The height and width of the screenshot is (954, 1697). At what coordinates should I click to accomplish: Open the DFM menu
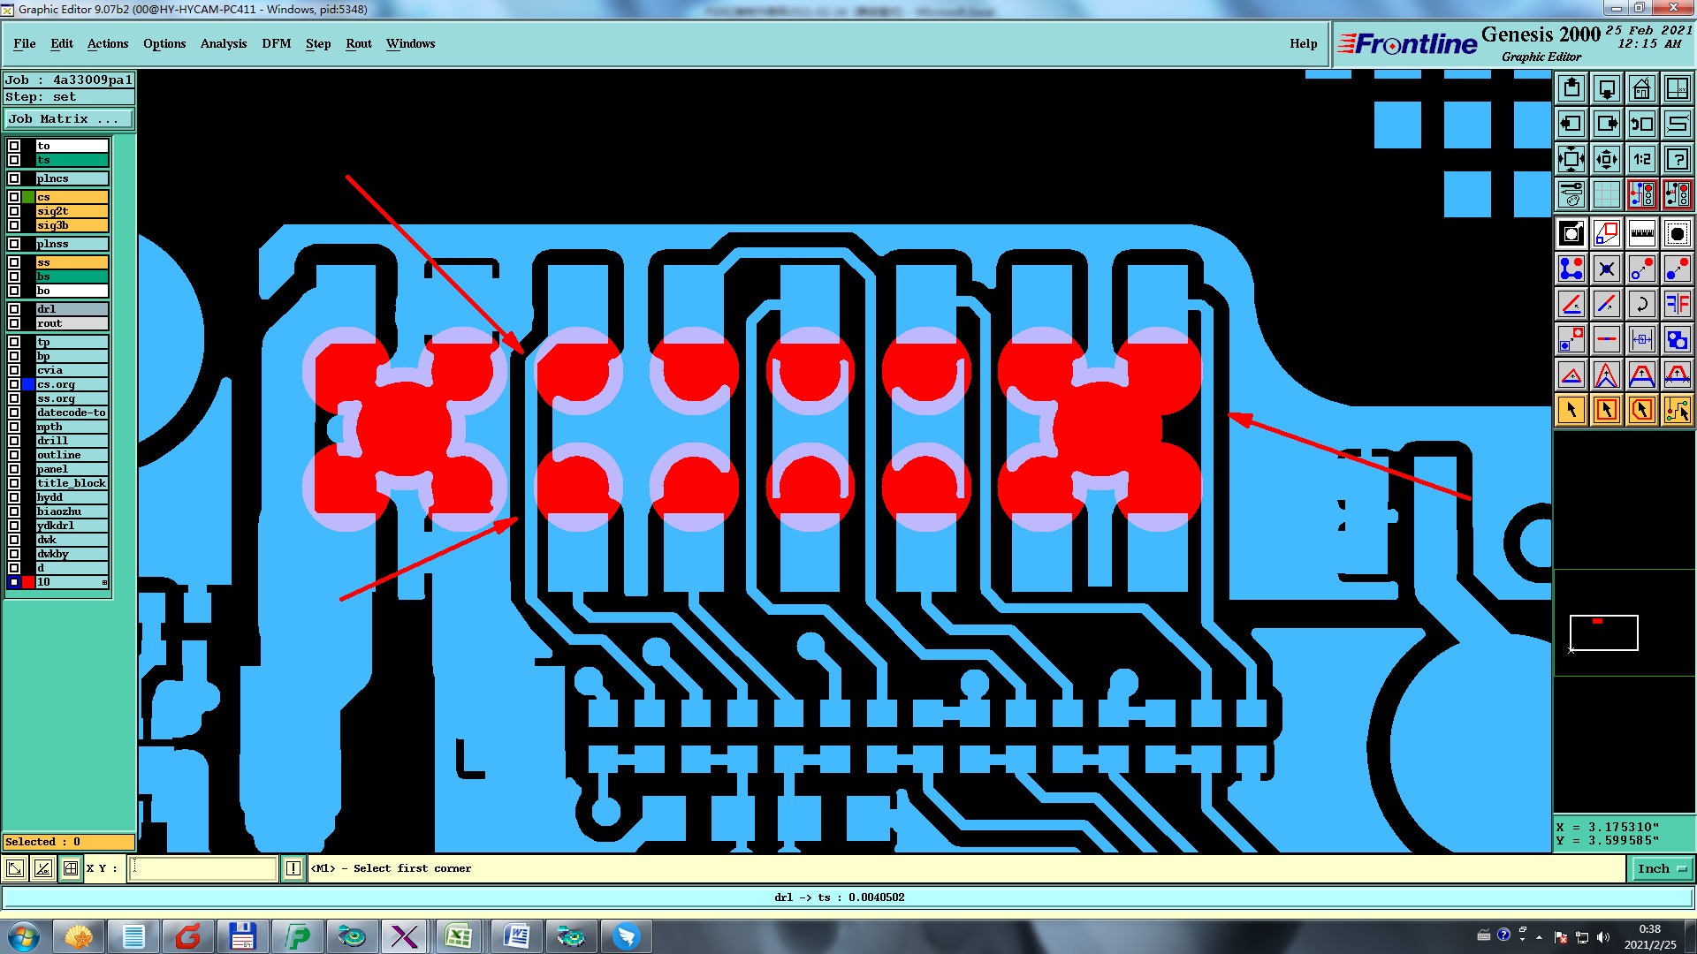(276, 43)
